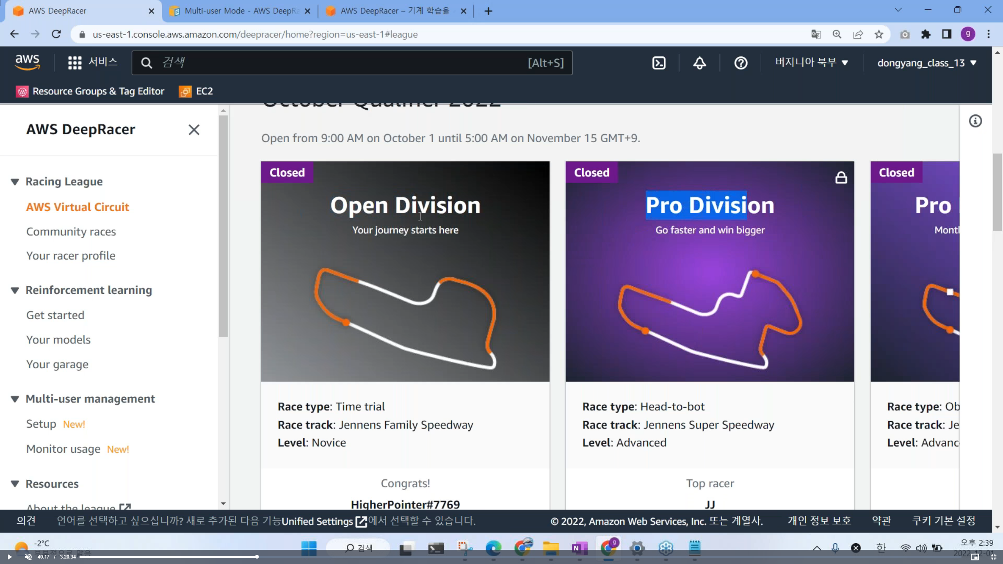This screenshot has height=564, width=1003.
Task: Click the video progress slider
Action: click(257, 557)
